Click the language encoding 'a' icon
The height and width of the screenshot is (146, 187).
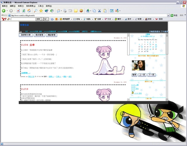tap(117, 11)
